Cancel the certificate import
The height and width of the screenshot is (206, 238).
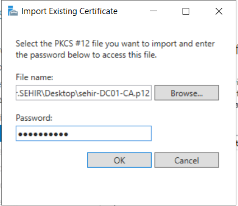(186, 160)
